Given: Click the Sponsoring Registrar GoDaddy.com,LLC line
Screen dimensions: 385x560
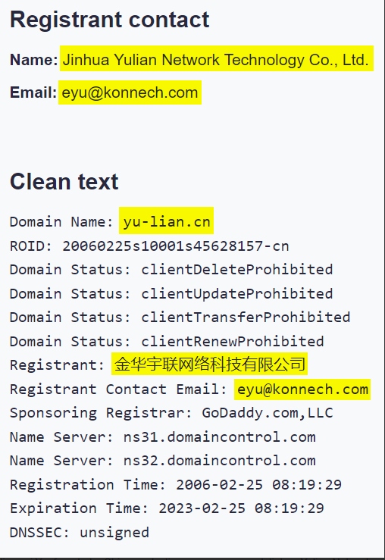Looking at the screenshot, I should coord(171,413).
